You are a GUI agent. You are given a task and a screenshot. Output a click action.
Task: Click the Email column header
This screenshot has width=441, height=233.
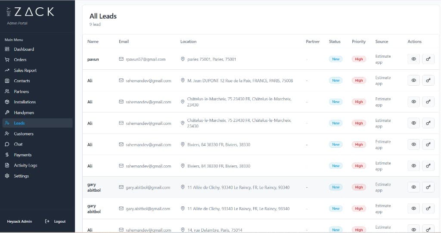(x=124, y=41)
